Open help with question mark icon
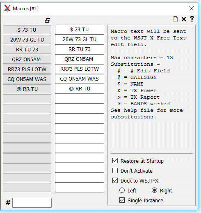This screenshot has height=213, width=201. (x=192, y=19)
